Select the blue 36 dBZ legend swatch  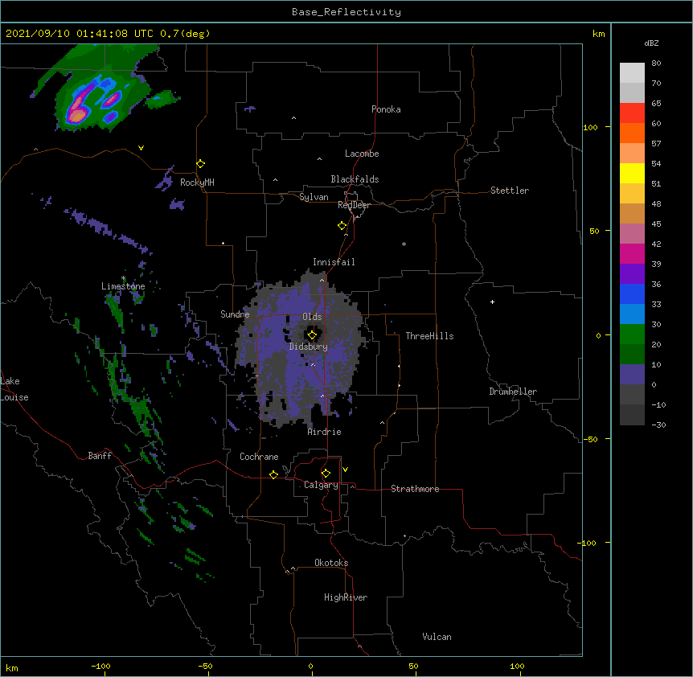(632, 293)
